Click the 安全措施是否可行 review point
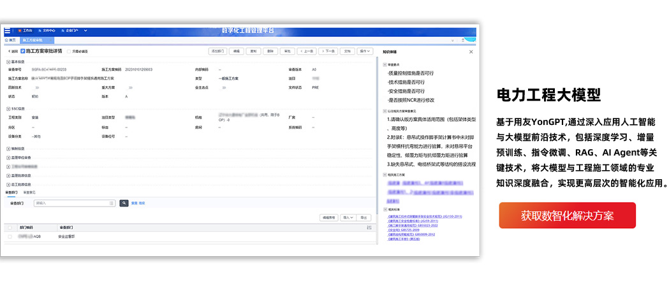Viewport: 669px width, 283px height. point(406,91)
